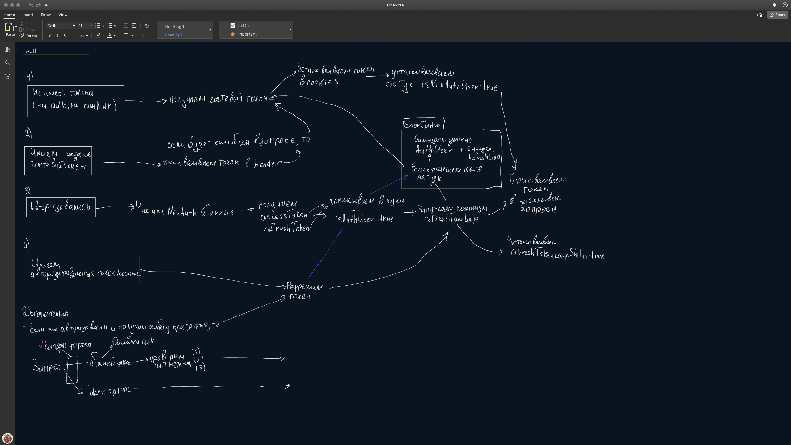Apply the text highlight color
This screenshot has height=445, width=791.
98,36
